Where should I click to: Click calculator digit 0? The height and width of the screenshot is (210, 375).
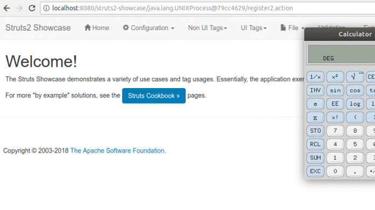tap(335, 171)
